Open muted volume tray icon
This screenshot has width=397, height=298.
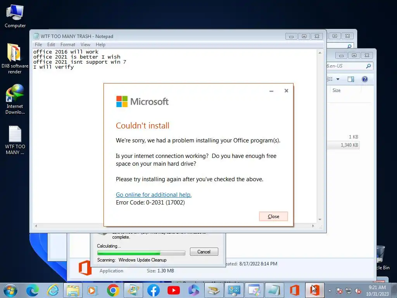[x=358, y=291]
